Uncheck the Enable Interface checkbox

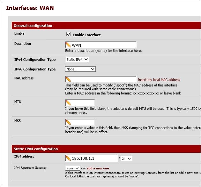(x=68, y=34)
